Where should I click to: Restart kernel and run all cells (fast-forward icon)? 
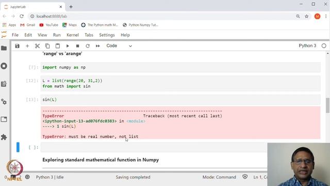click(97, 46)
